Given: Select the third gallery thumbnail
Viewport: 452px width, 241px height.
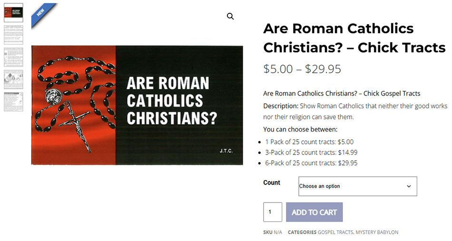Looking at the screenshot, I should tap(13, 57).
